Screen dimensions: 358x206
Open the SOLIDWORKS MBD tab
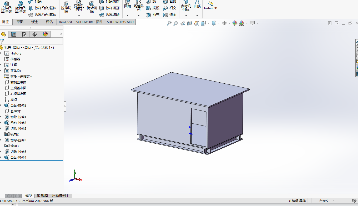point(120,22)
